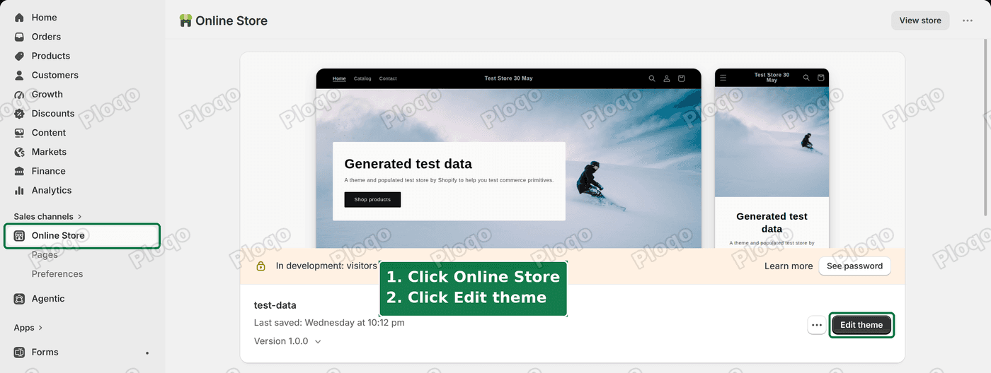Open Pages under Online Store
991x373 pixels.
45,255
